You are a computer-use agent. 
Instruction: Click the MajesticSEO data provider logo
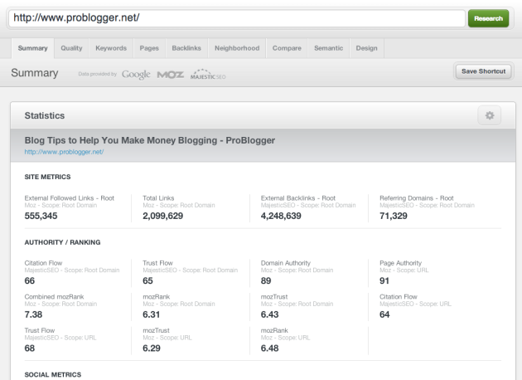coord(208,75)
